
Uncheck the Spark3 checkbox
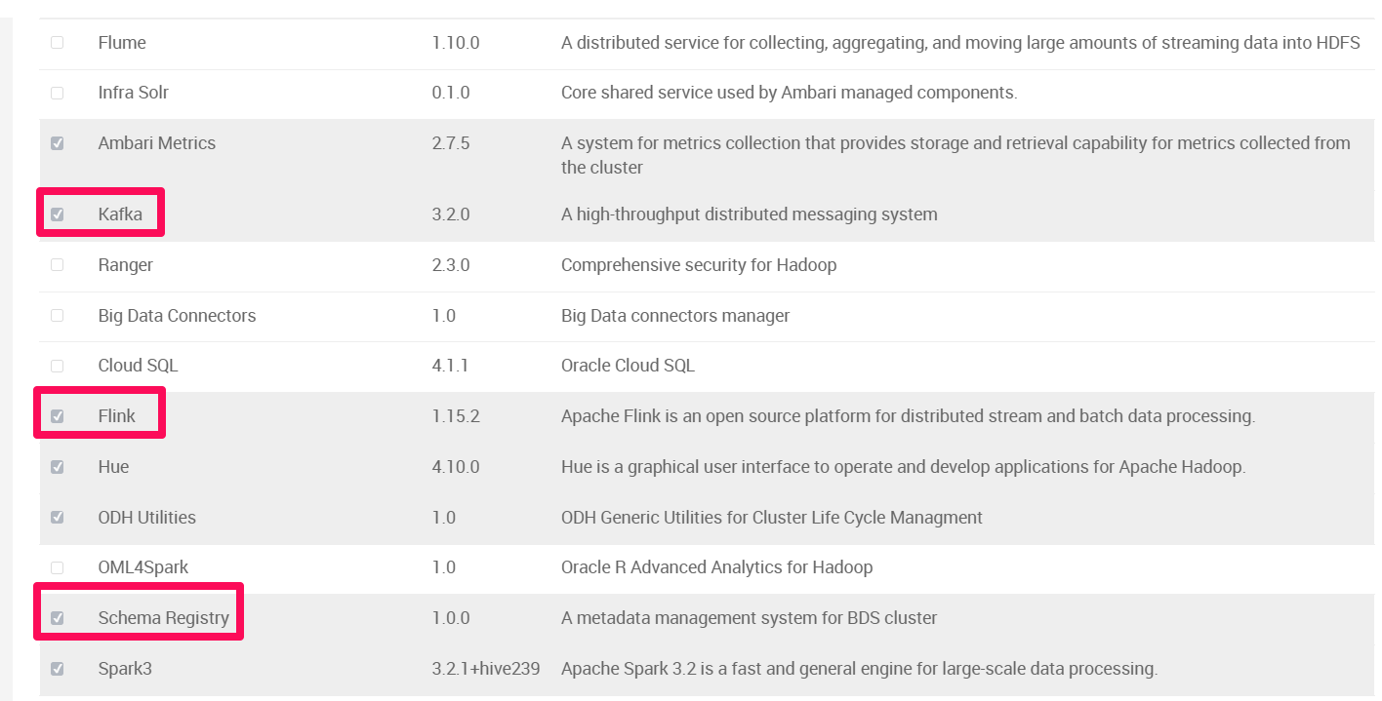click(x=57, y=669)
